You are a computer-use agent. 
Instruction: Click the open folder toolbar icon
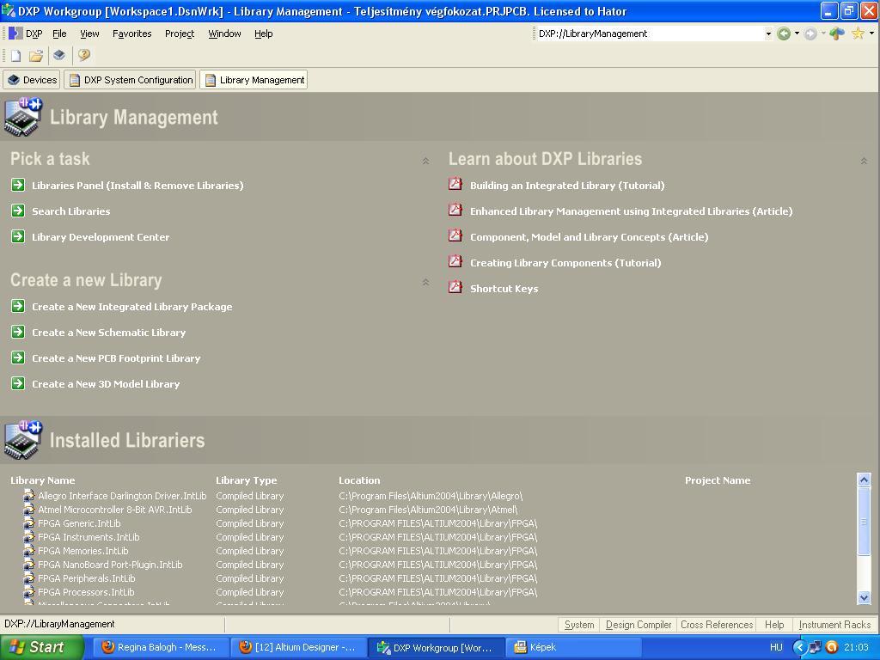[36, 55]
